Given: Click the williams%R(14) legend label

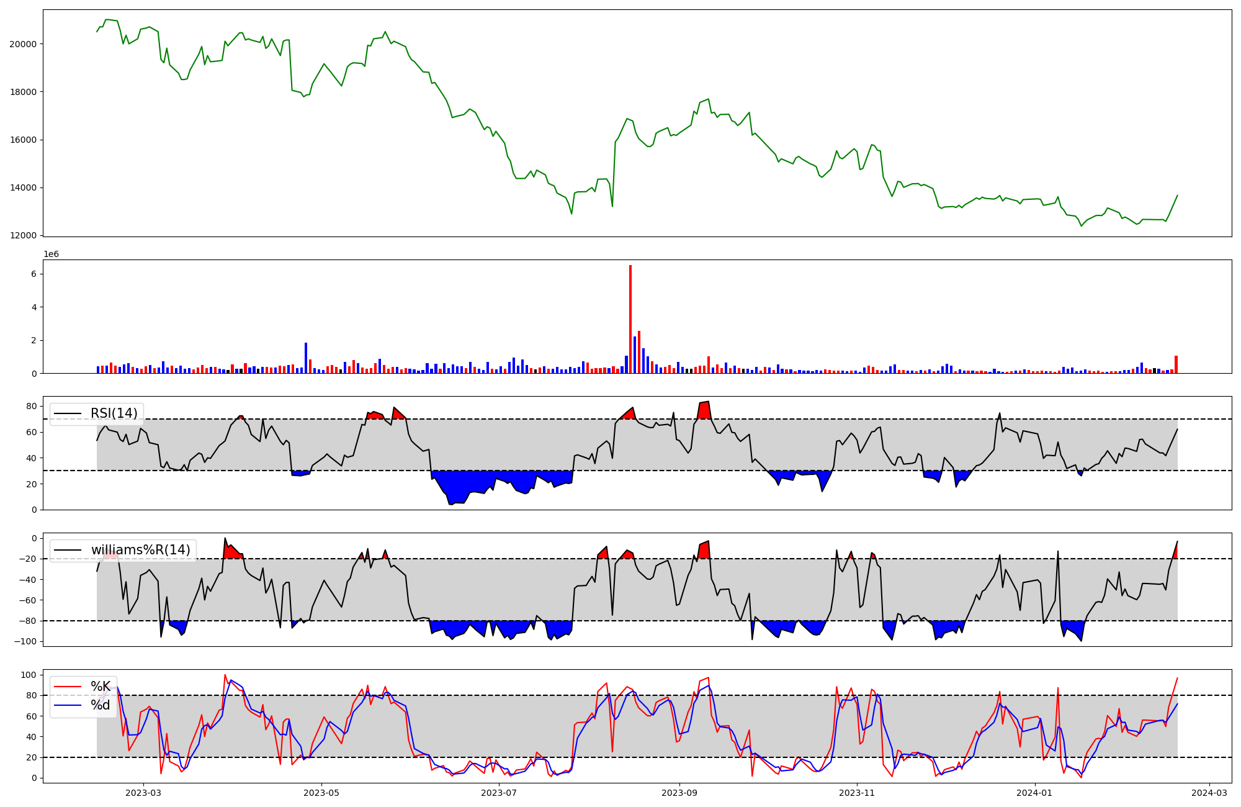Looking at the screenshot, I should click(140, 550).
